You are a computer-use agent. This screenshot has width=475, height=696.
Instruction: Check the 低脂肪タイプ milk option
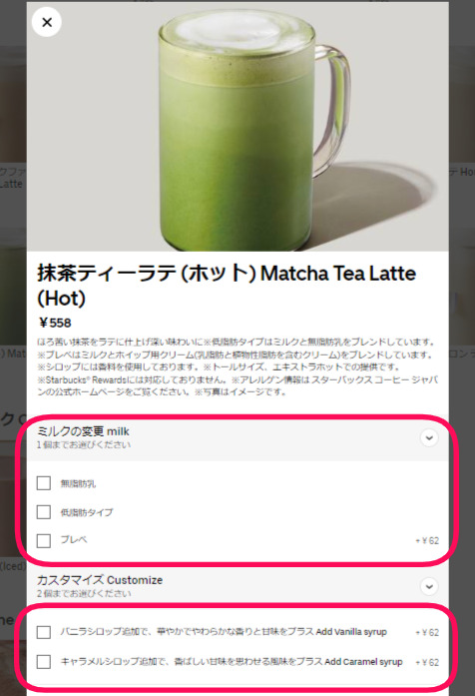(x=44, y=512)
